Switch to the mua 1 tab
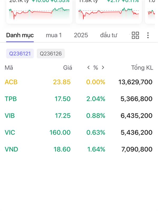 pyautogui.click(x=54, y=35)
